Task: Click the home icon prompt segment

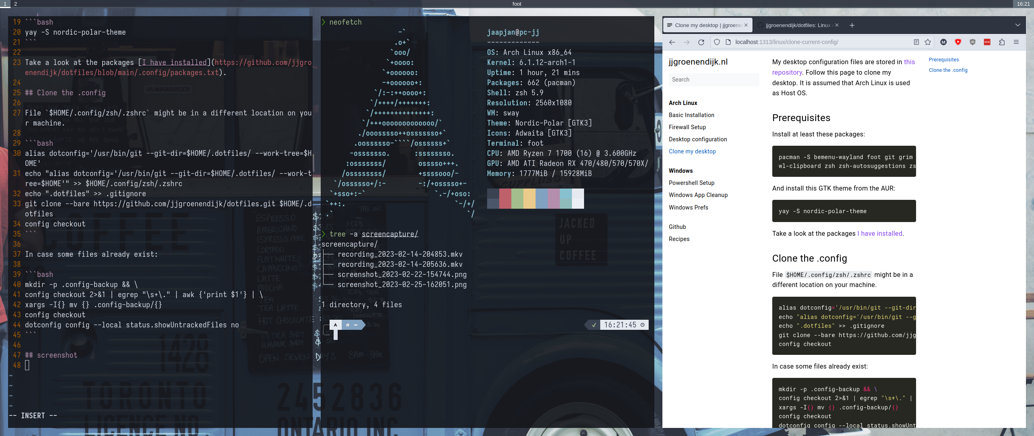Action: click(347, 325)
